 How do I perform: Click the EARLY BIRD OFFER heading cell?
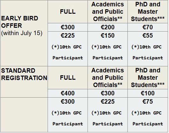click(x=24, y=33)
